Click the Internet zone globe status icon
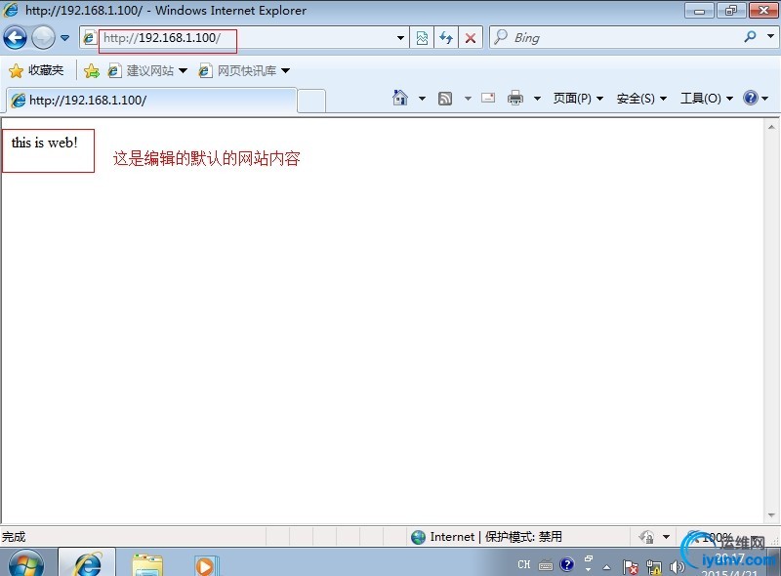The image size is (781, 576). (x=418, y=537)
